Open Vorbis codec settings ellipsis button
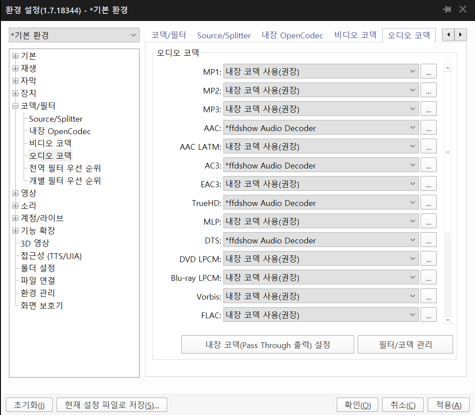Viewport: 475px width, 415px height. tap(429, 296)
